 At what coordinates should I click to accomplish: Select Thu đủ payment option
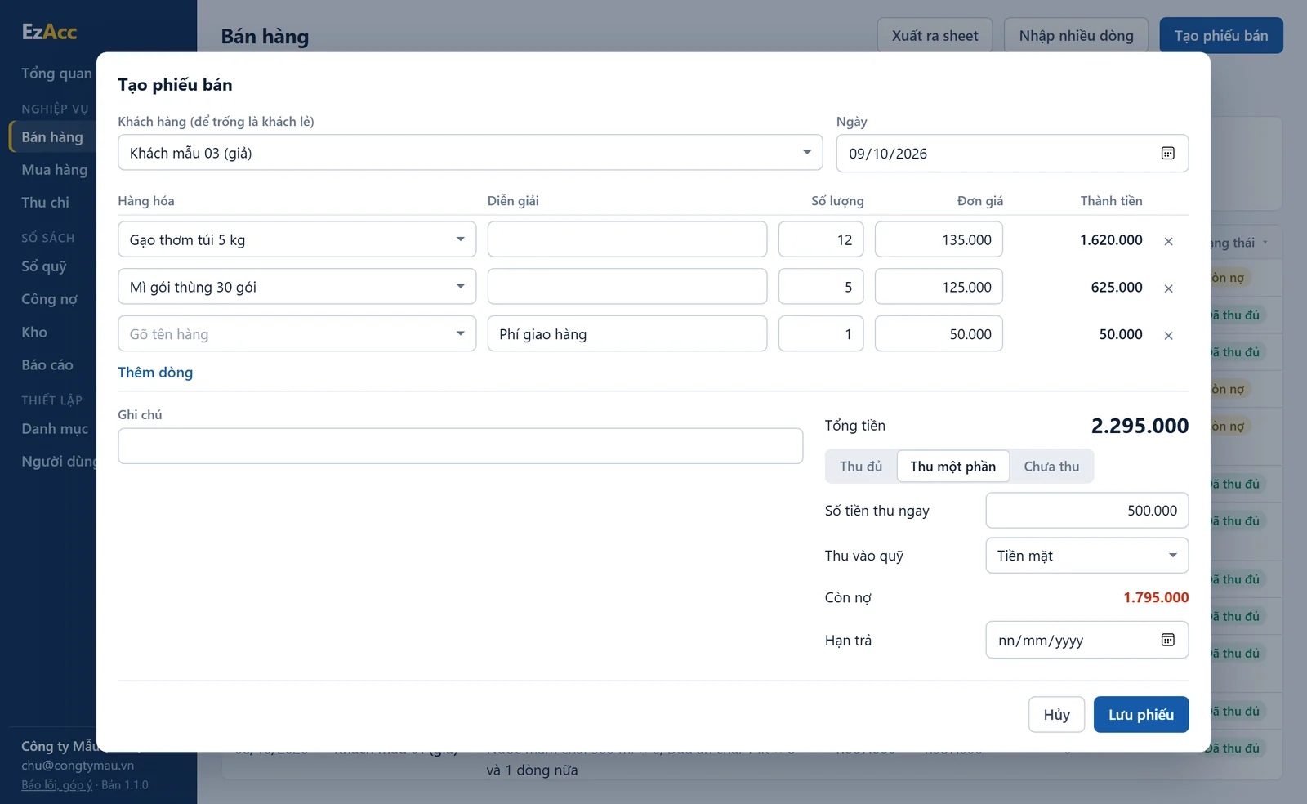[x=861, y=467]
